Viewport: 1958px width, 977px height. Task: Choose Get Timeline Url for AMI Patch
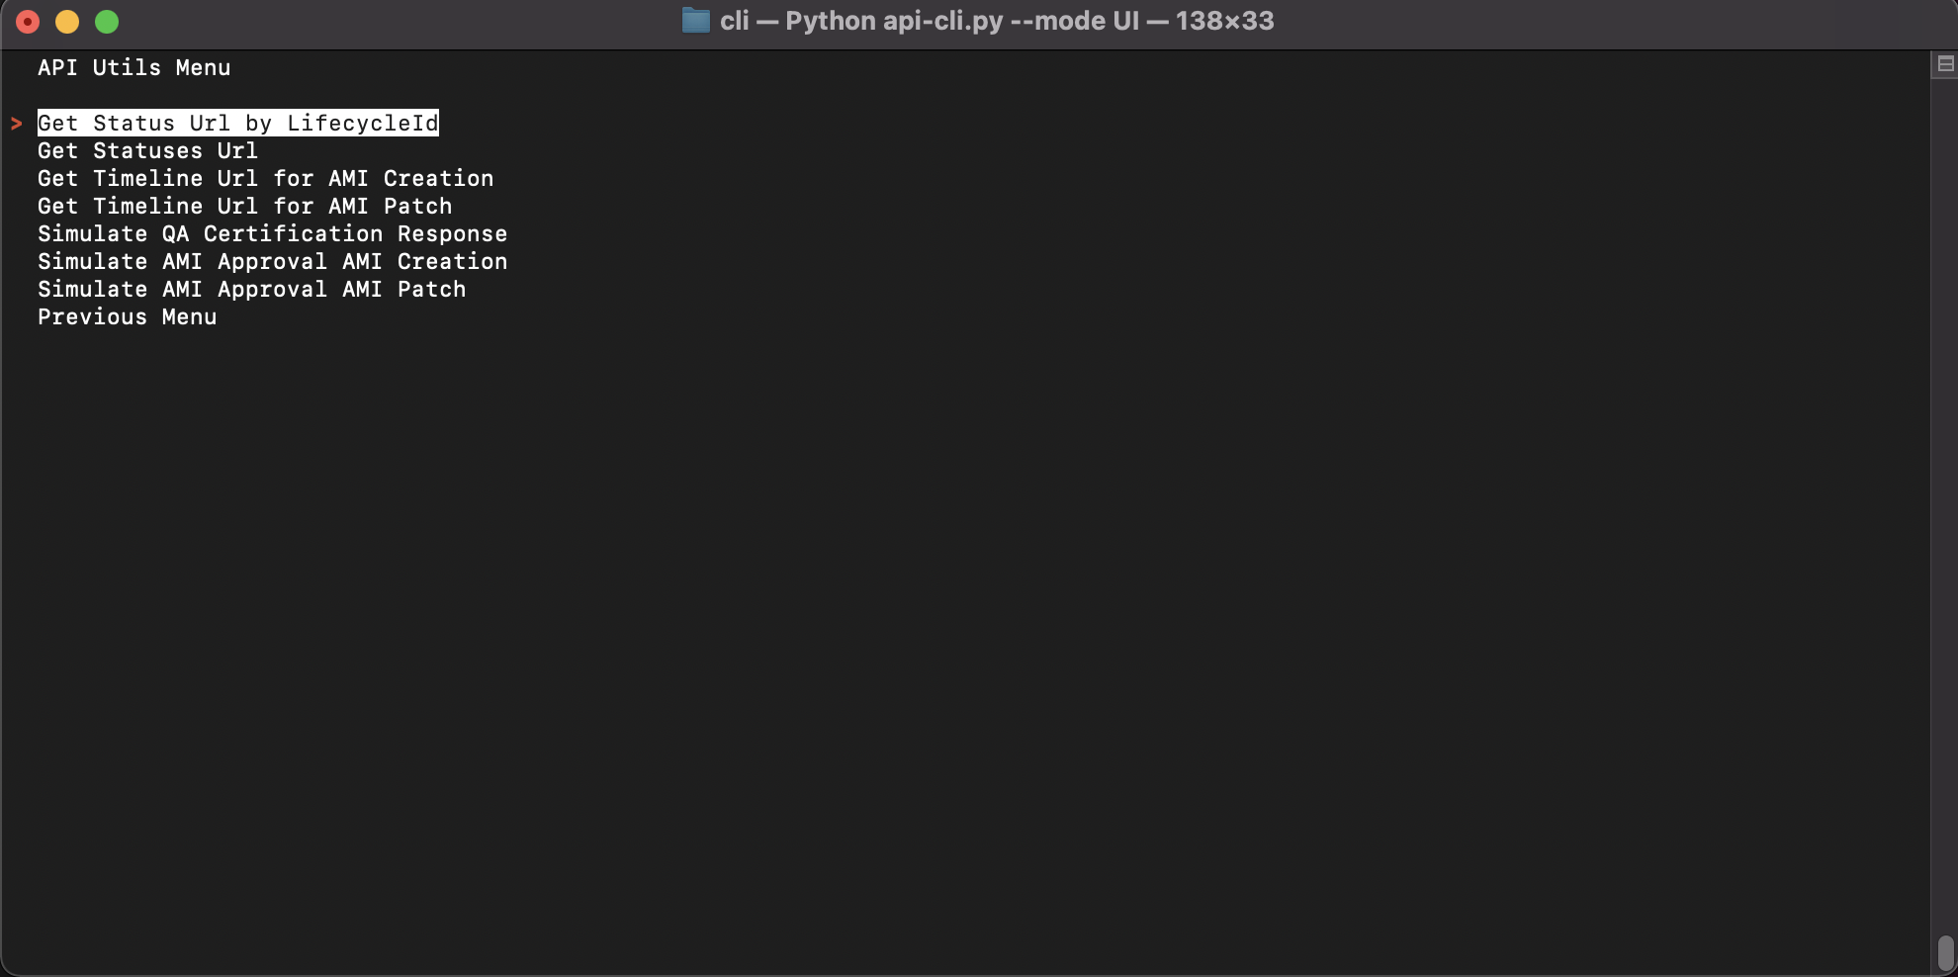(x=244, y=206)
